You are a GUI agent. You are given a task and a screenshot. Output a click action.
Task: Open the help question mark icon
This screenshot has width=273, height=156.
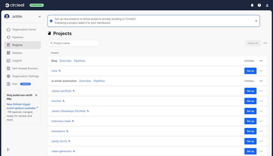[x=259, y=5]
